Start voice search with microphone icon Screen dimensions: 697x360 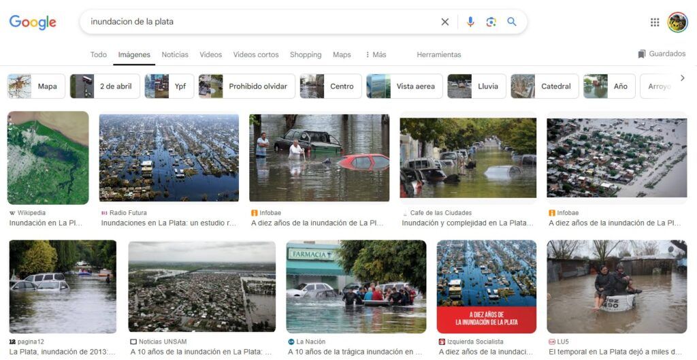click(x=470, y=22)
